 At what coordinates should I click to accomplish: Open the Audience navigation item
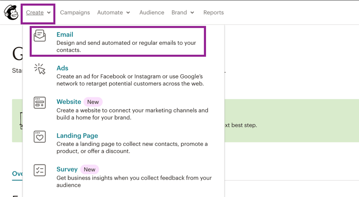(152, 13)
